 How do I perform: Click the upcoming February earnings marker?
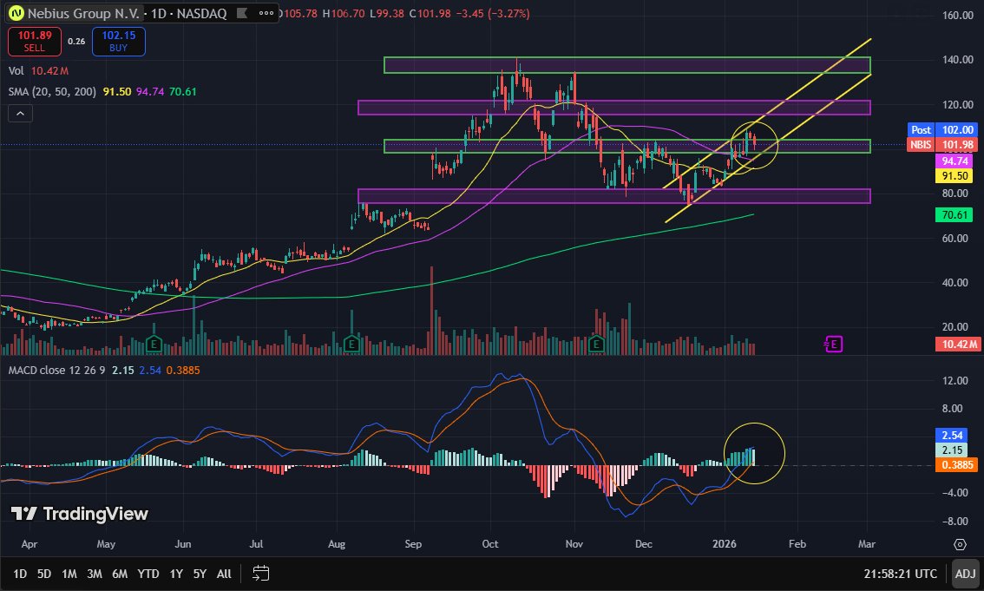tap(833, 344)
